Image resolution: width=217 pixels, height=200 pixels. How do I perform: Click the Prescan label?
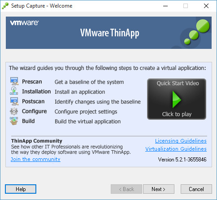click(32, 82)
